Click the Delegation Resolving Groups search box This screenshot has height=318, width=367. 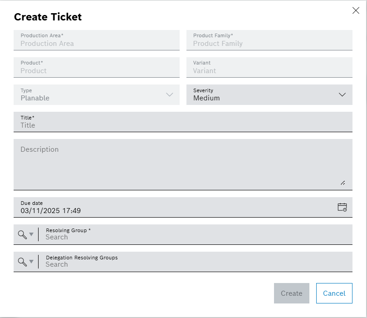[181, 263]
